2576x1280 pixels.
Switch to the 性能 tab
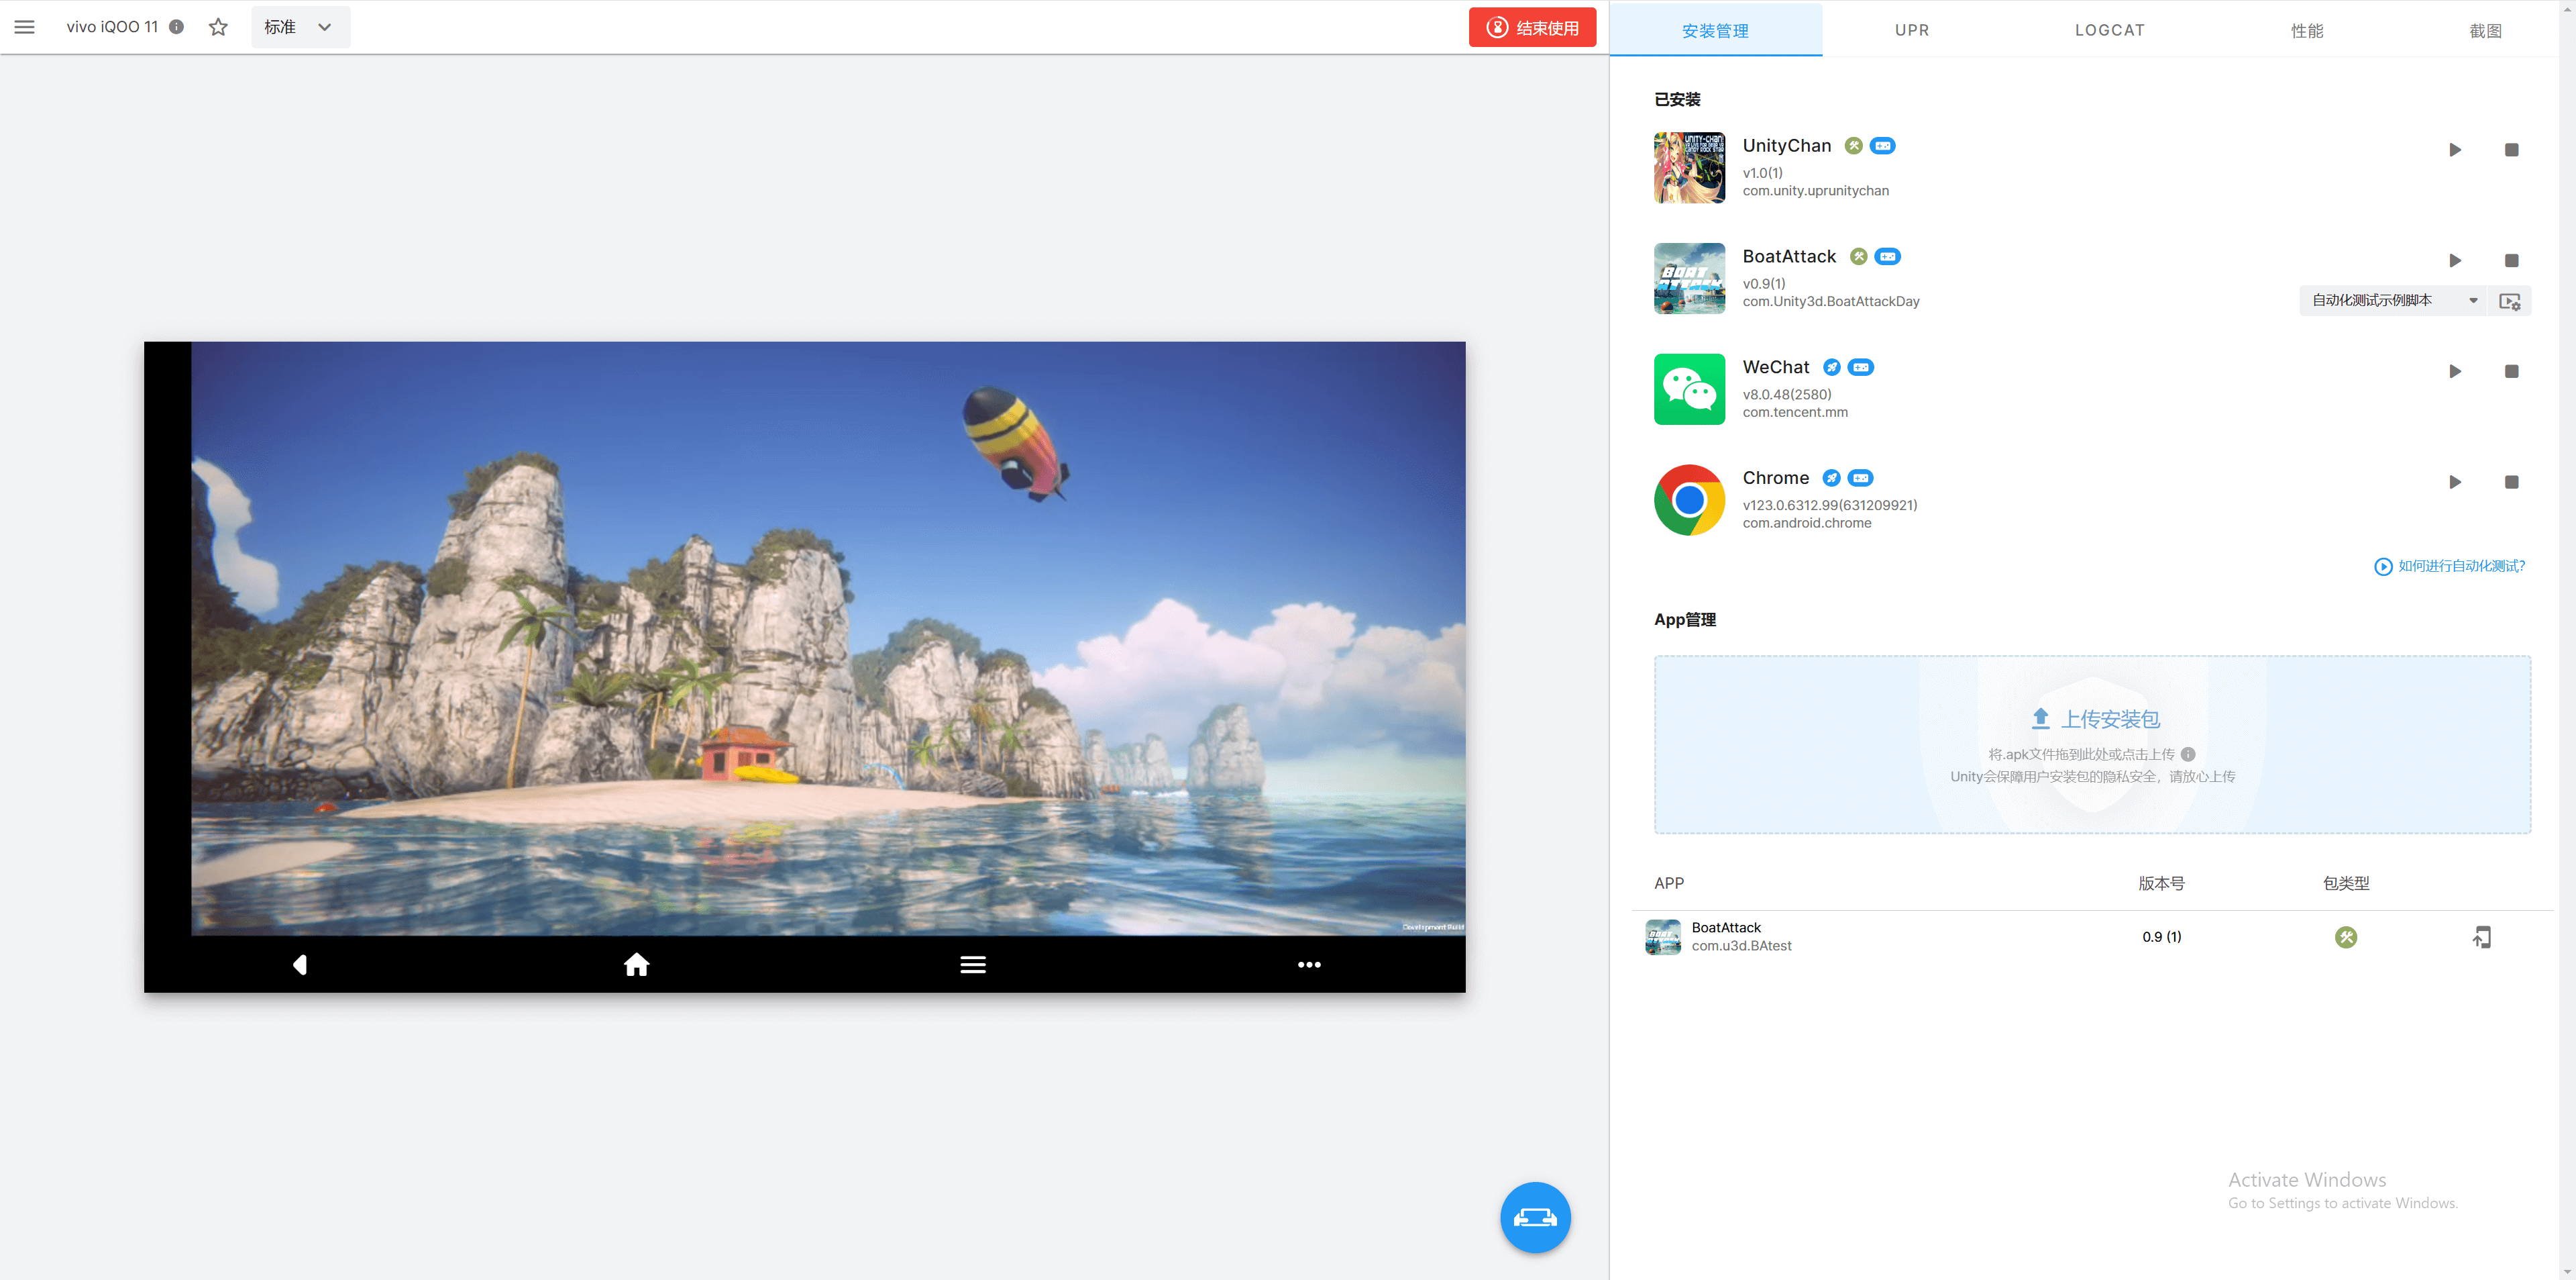point(2307,31)
